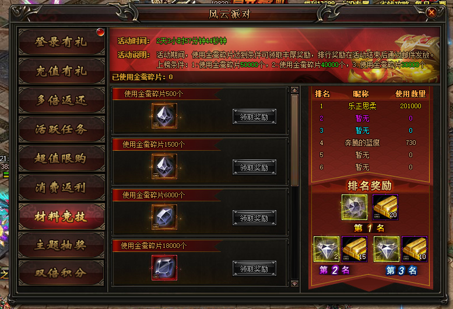The height and width of the screenshot is (309, 453).
Task: Switch to the 充值有礼 tab
Action: (62, 71)
